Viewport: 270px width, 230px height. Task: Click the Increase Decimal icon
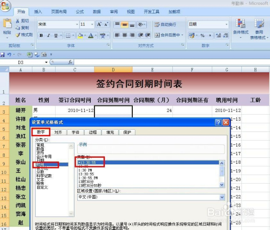(x=219, y=36)
